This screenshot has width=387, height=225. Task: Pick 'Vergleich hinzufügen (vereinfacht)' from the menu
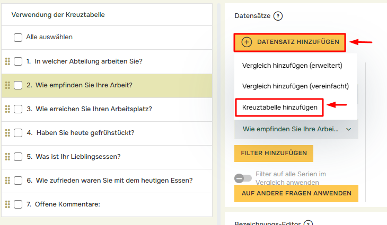tap(294, 86)
